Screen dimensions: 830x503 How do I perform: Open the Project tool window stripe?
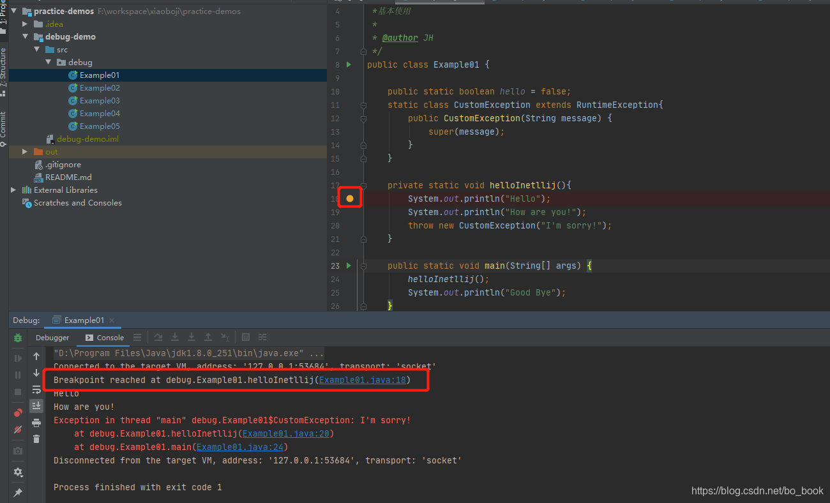click(x=4, y=17)
